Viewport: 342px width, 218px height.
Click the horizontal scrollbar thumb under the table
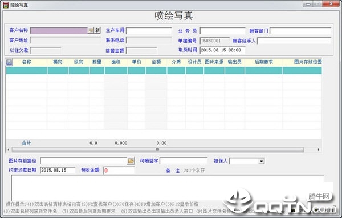[x=158, y=150]
